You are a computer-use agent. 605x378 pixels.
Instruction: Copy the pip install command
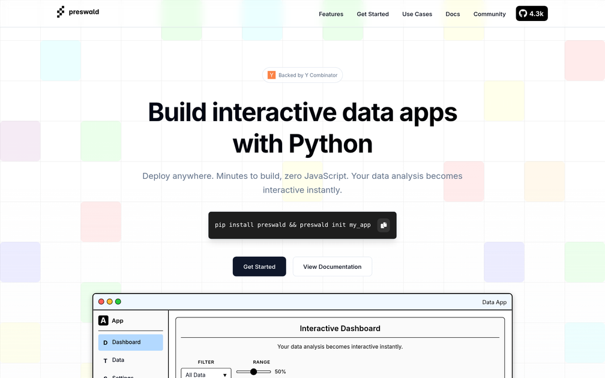tap(384, 225)
